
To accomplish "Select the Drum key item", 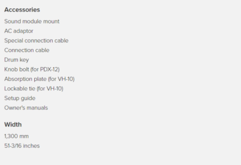I will [x=17, y=60].
